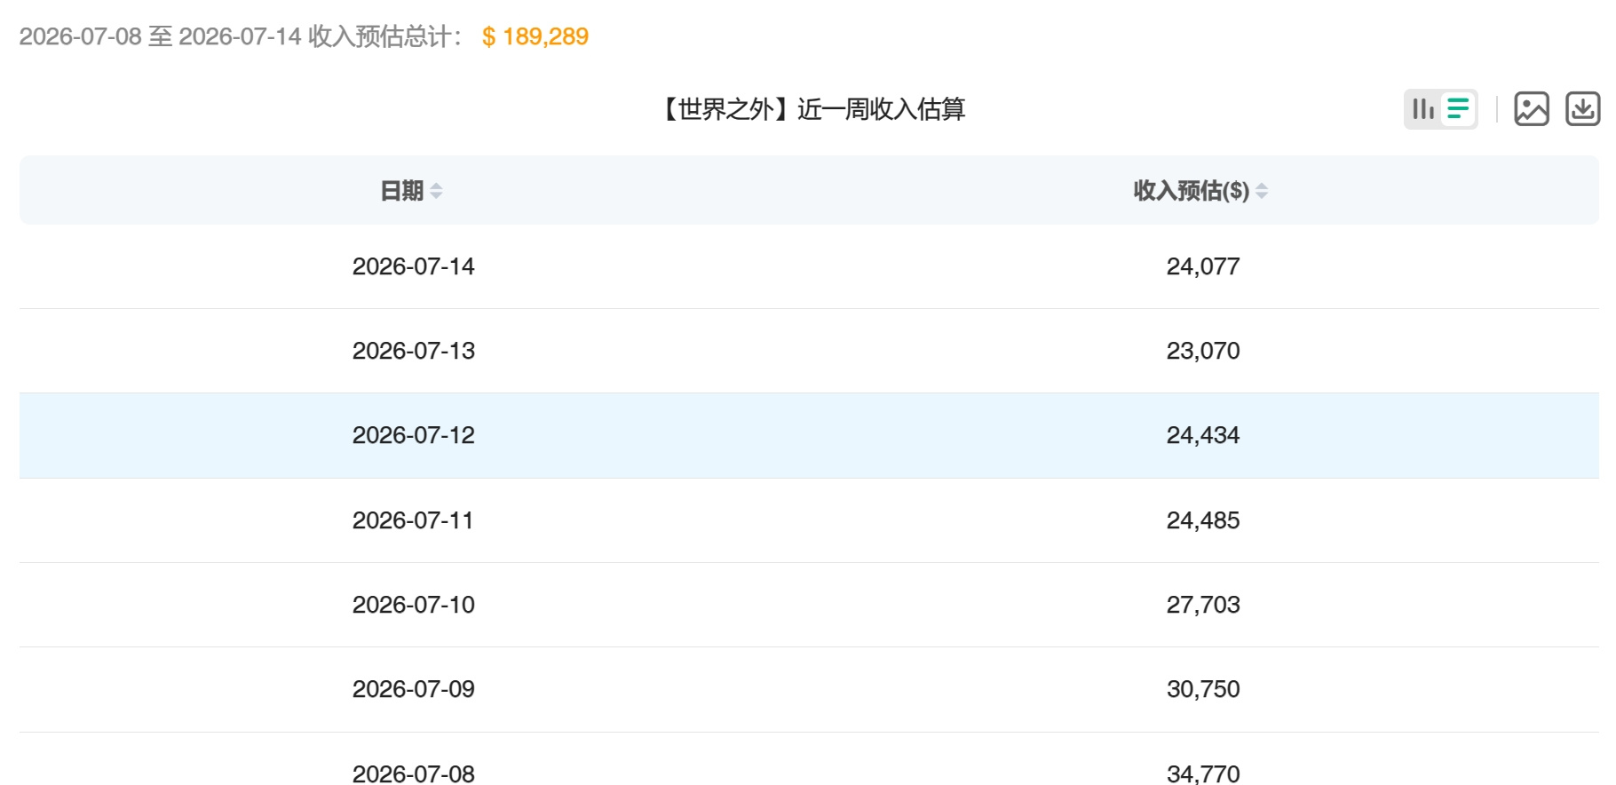The height and width of the screenshot is (785, 1616).
Task: Sort by 收入预估($) column arrows
Action: coord(1262,191)
